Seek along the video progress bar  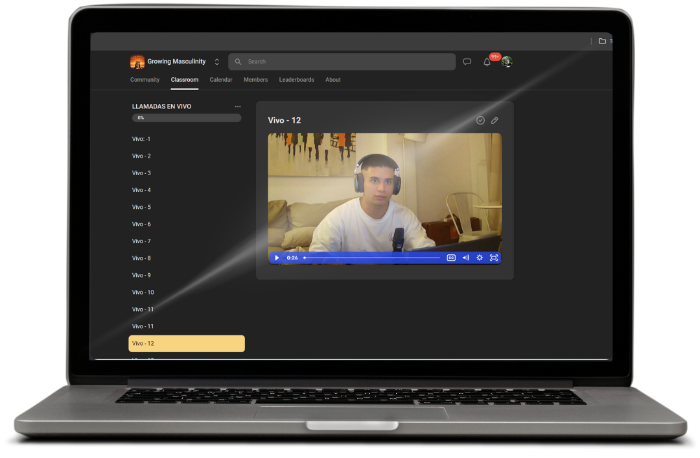pyautogui.click(x=372, y=258)
